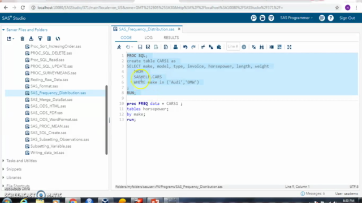This screenshot has width=362, height=203.
Task: Open SAS_Merge_DataSet.sas file
Action: (51, 99)
